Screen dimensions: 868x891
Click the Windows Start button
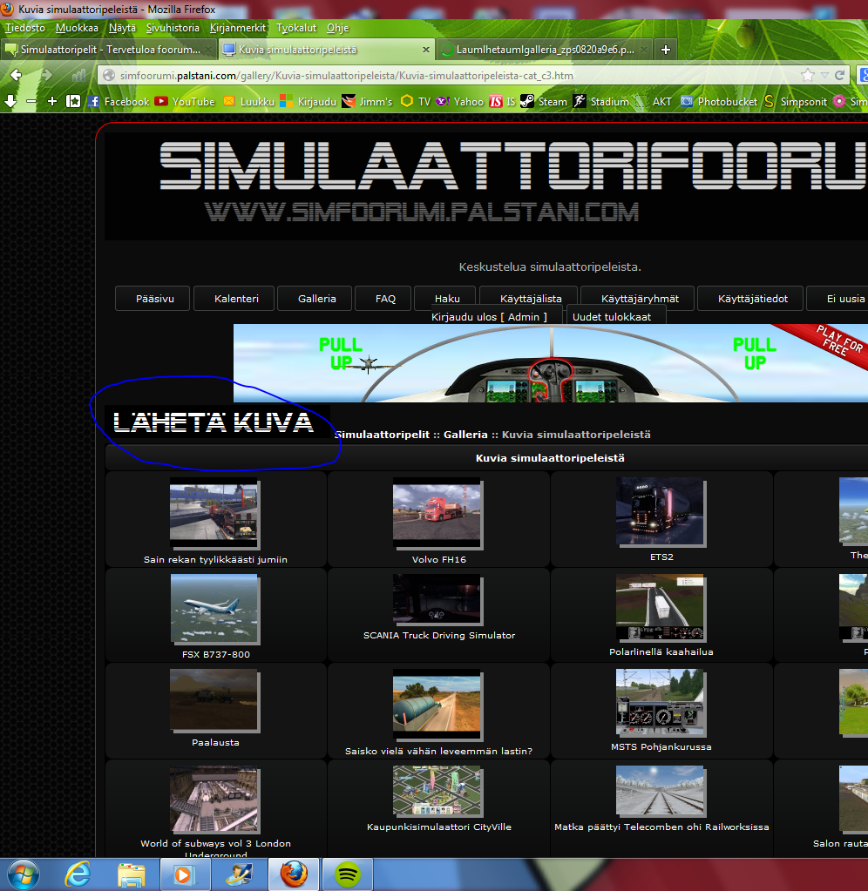[x=22, y=874]
